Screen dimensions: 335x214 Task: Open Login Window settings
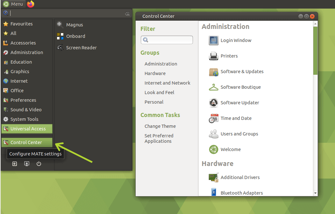(x=236, y=40)
